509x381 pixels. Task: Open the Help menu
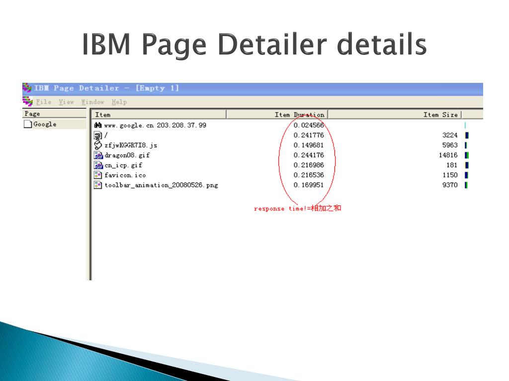(119, 102)
